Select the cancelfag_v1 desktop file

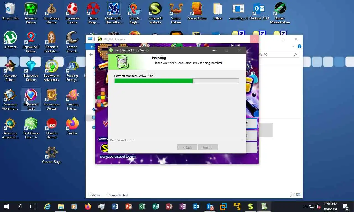point(238,12)
